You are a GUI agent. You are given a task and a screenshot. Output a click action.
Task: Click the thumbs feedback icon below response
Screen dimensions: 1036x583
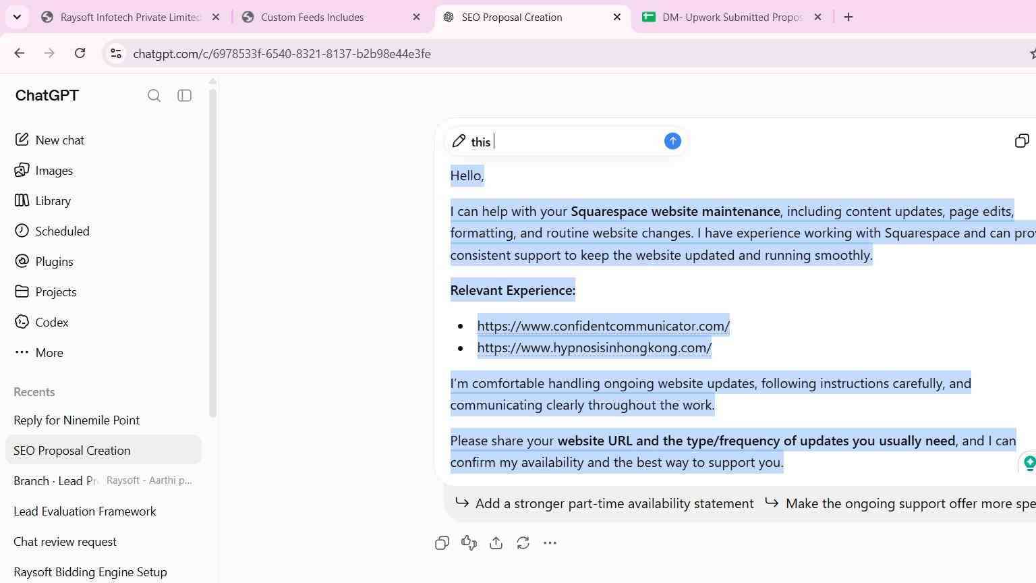(469, 543)
